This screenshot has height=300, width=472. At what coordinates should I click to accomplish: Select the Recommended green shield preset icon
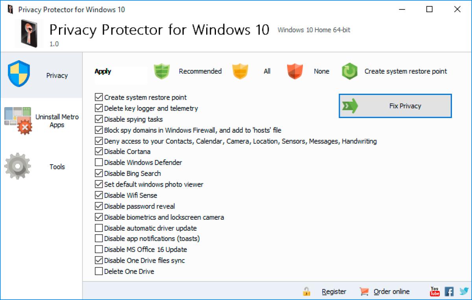162,72
